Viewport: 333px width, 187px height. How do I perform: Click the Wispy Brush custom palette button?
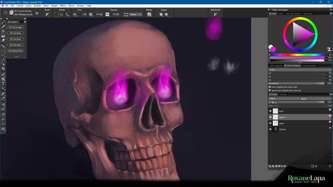pyautogui.click(x=16, y=51)
